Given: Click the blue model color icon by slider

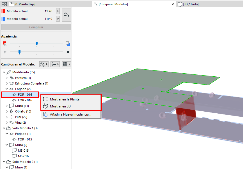Looking at the screenshot, I should pyautogui.click(x=68, y=44).
